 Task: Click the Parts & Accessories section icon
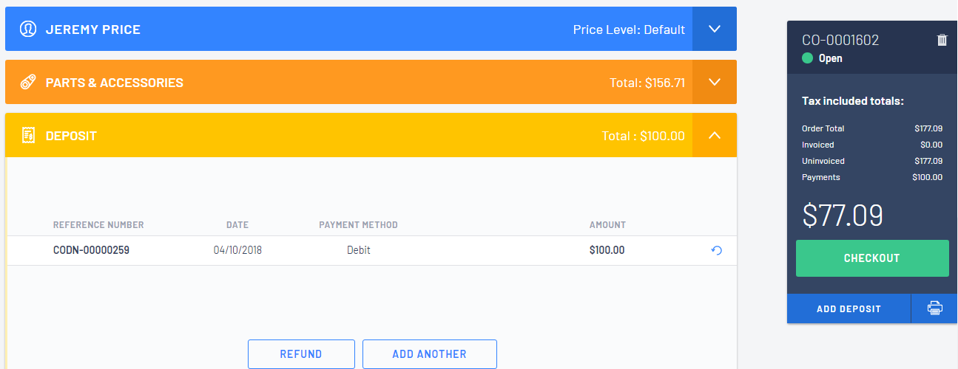(28, 82)
